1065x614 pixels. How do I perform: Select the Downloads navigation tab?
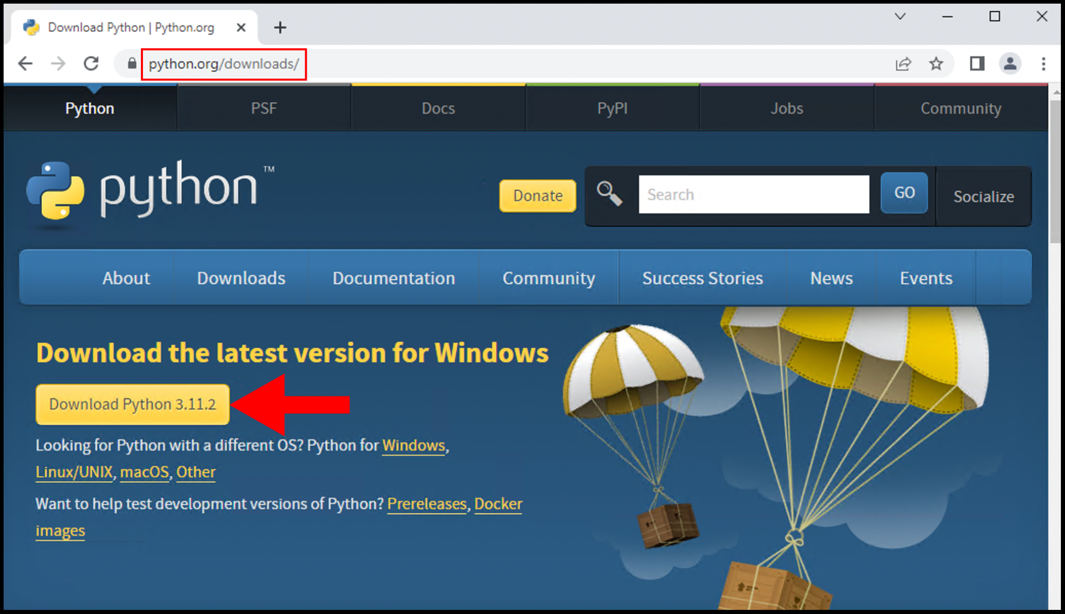click(241, 278)
